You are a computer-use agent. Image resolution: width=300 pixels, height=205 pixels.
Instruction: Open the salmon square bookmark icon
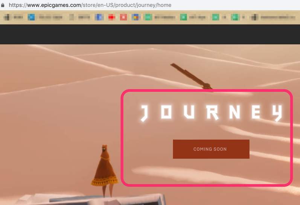(123, 17)
